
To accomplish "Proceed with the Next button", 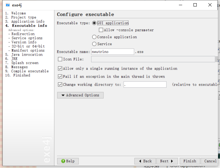I will point(167,161).
